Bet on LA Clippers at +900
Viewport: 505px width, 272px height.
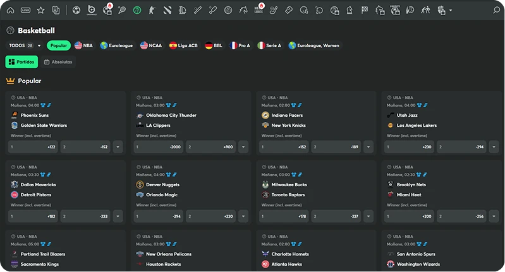210,147
